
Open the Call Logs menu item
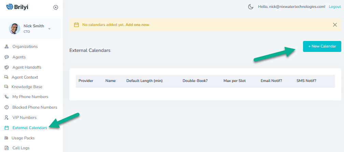[x=20, y=148]
